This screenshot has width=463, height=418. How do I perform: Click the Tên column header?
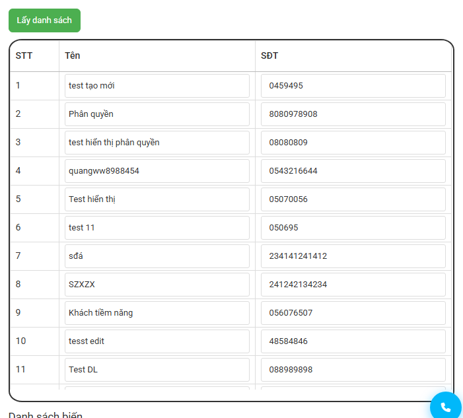73,56
